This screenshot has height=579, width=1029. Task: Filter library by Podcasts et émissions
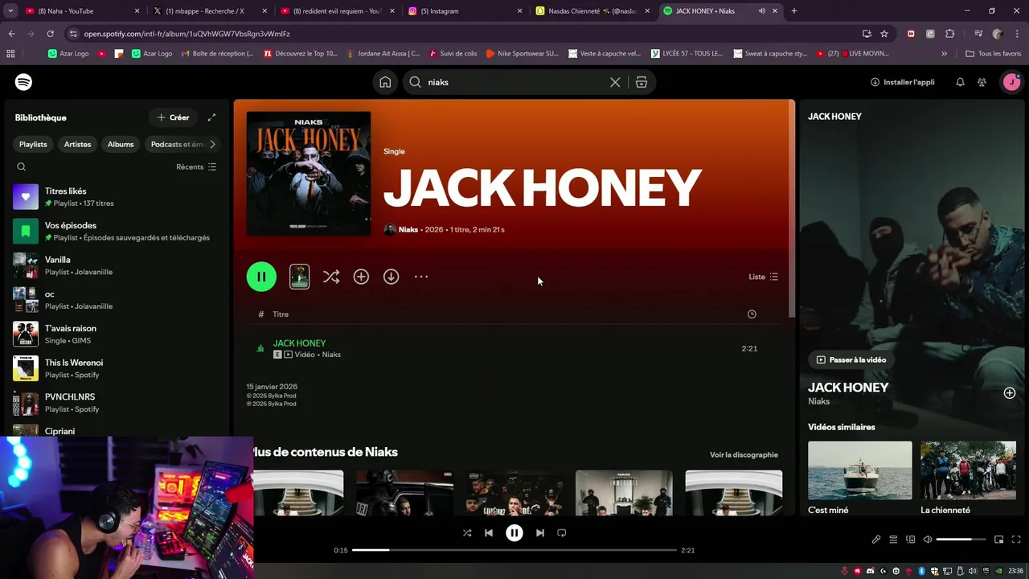point(175,144)
